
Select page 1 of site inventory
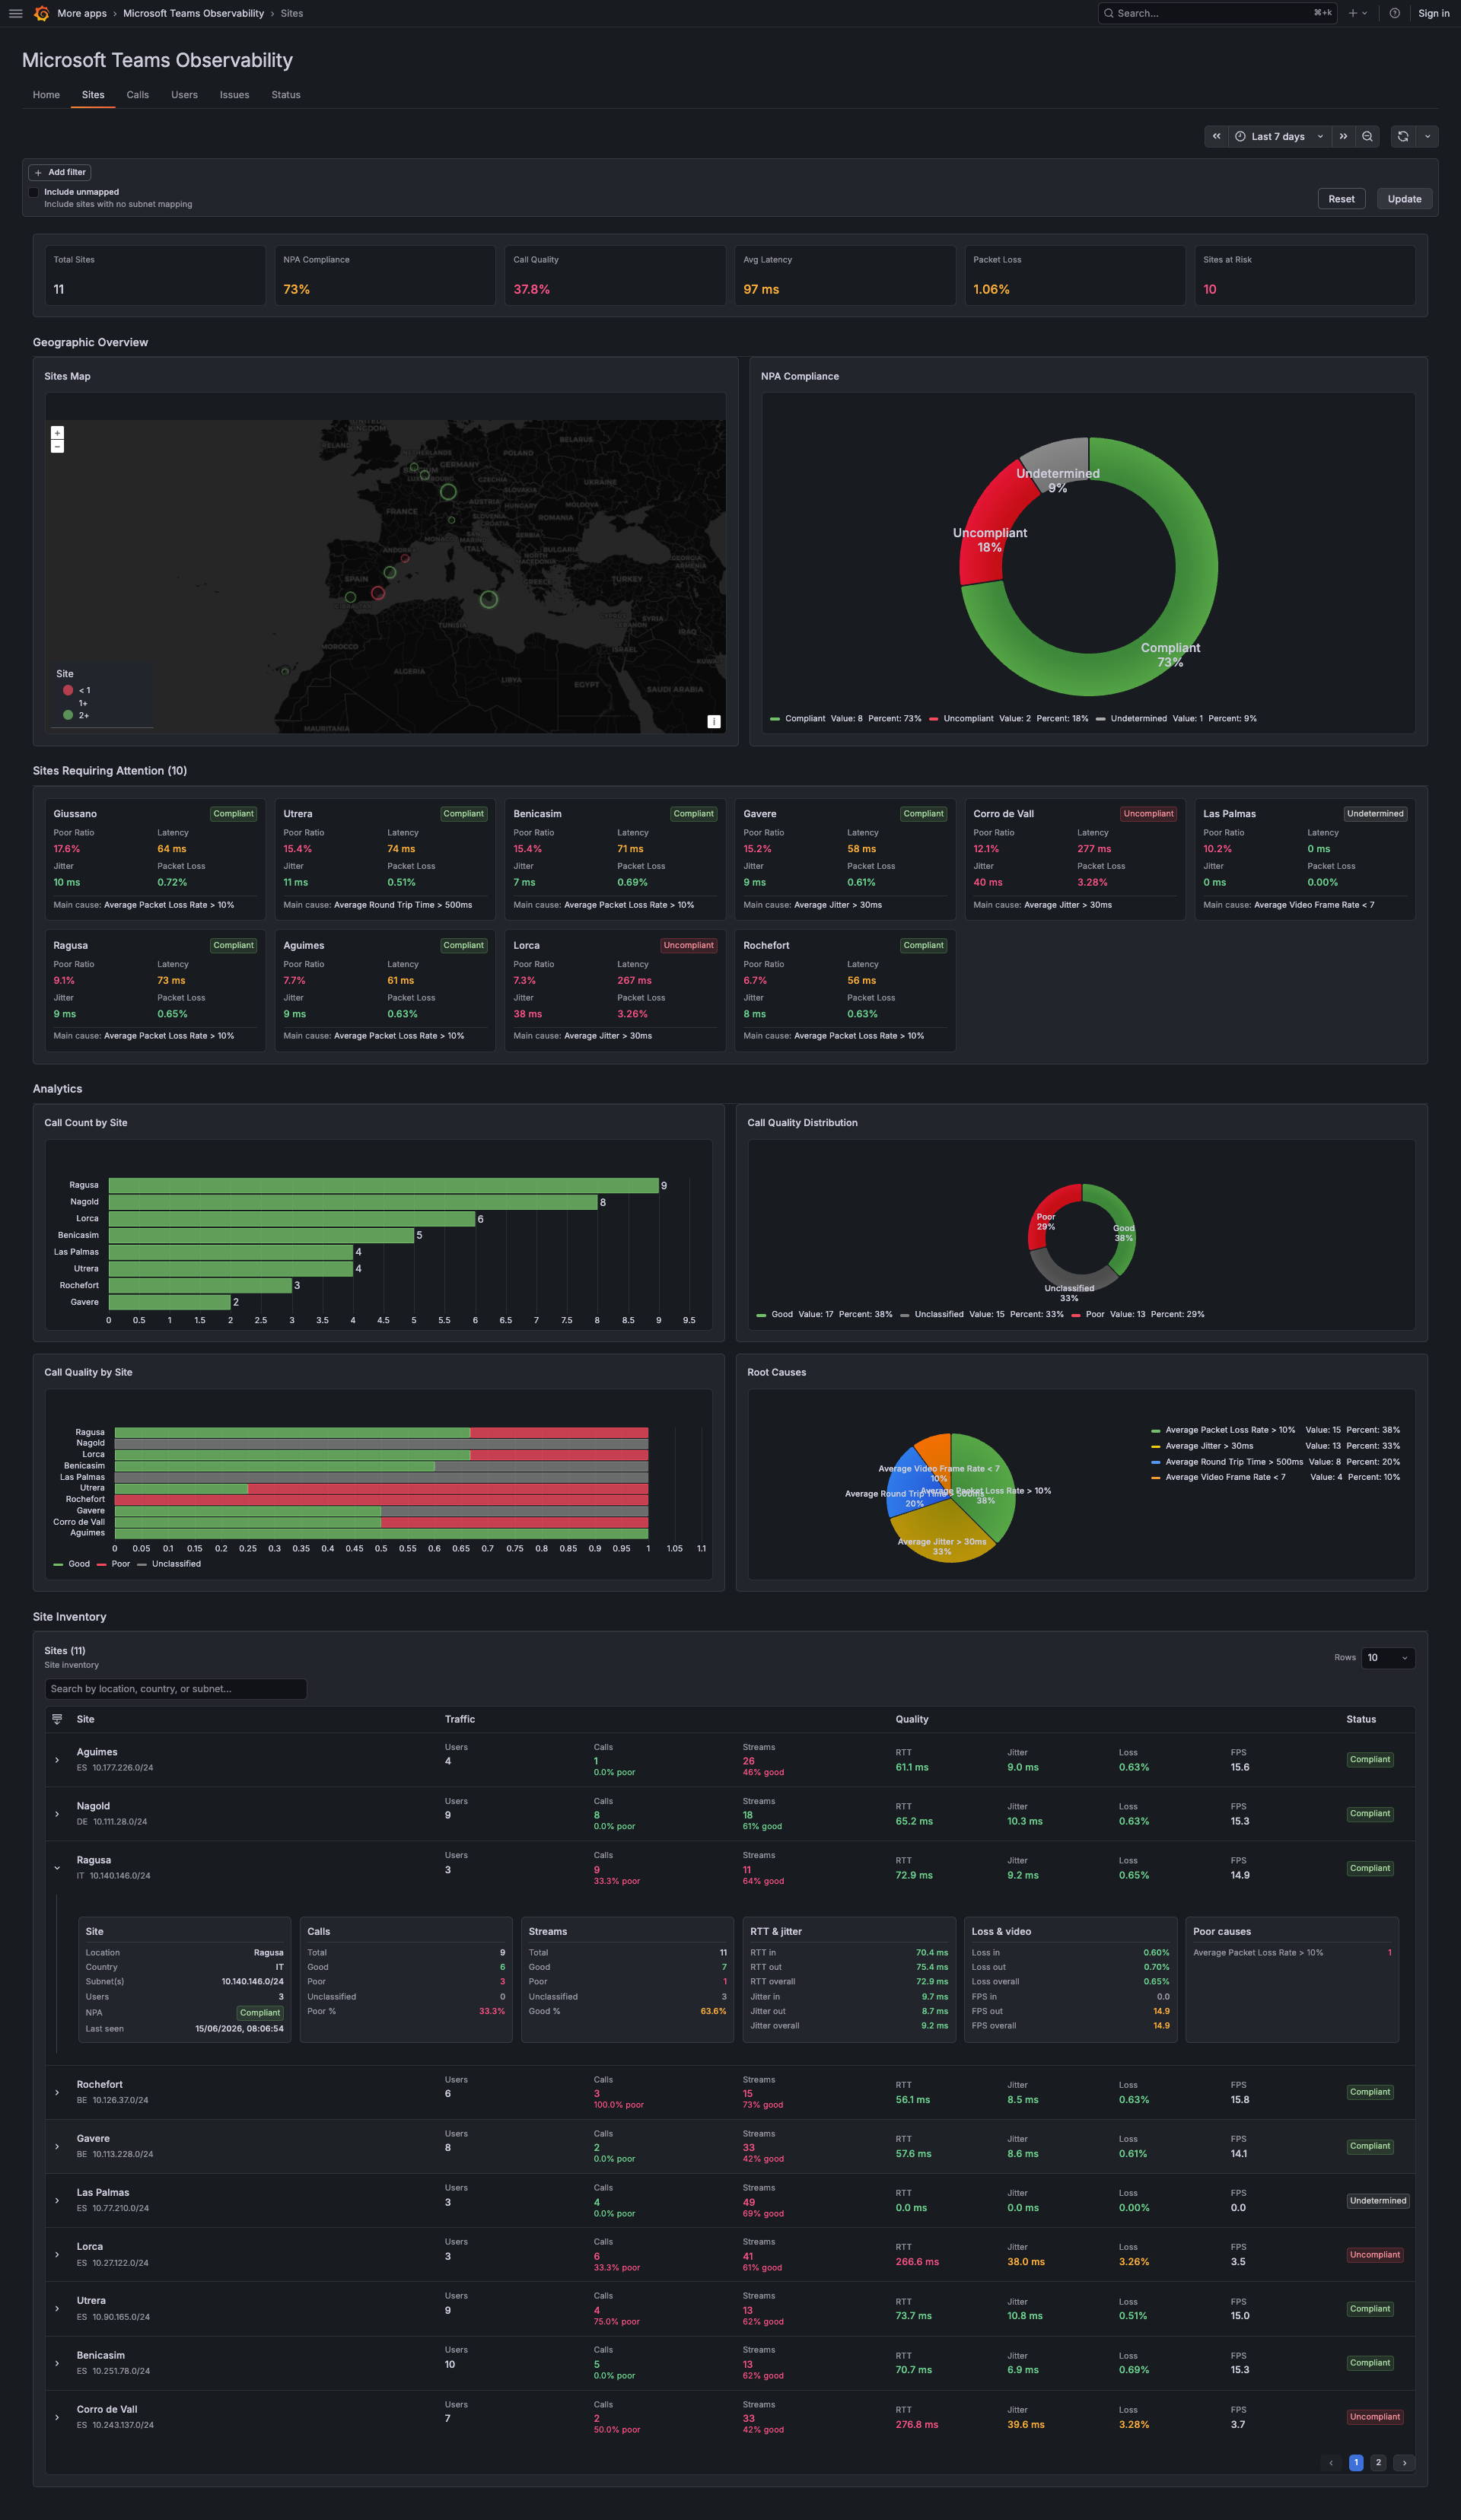(x=1356, y=2463)
